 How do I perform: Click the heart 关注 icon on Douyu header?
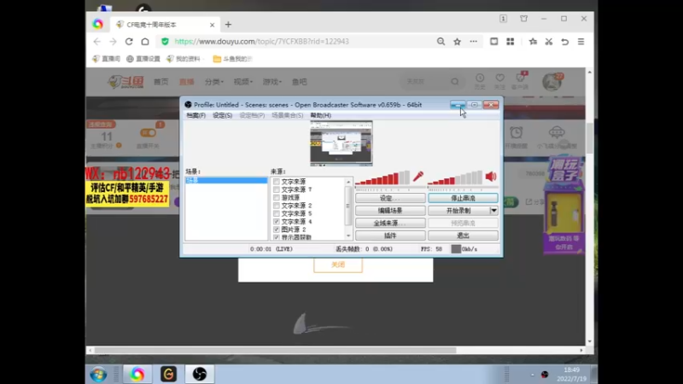pos(499,80)
